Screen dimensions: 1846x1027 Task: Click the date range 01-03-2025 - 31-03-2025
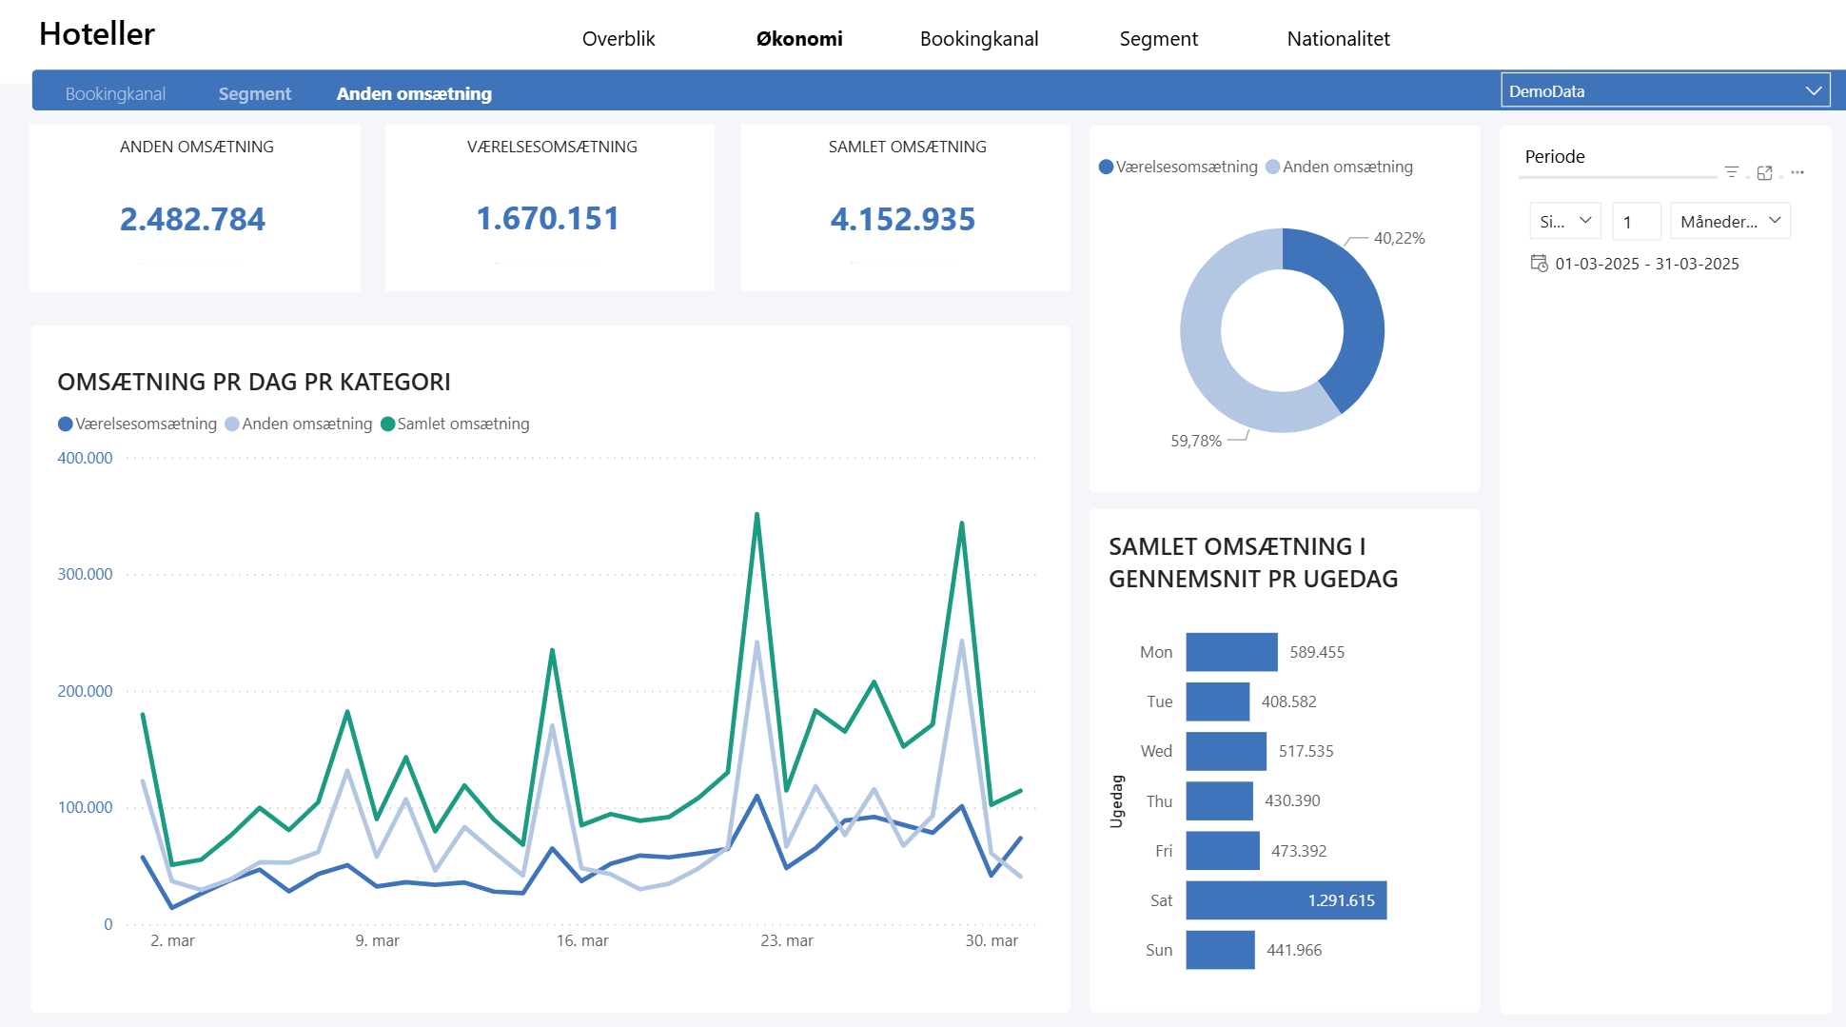1647,264
